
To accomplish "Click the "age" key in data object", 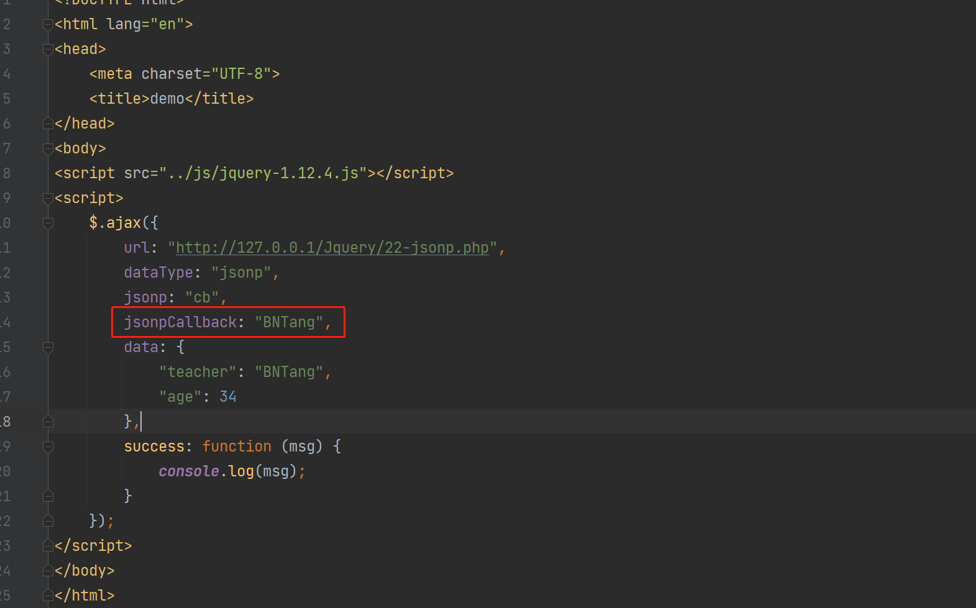I will coord(180,397).
